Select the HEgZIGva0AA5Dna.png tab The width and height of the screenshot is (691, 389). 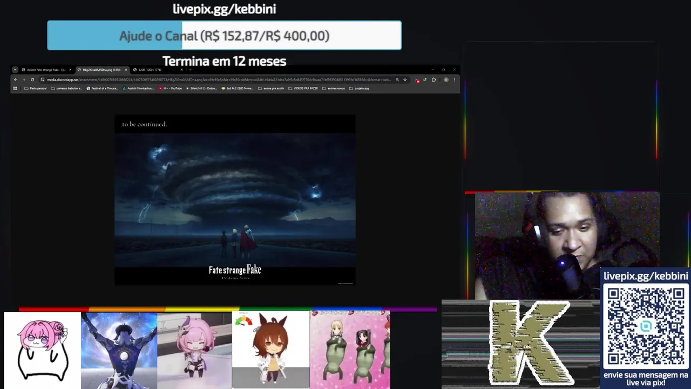103,70
